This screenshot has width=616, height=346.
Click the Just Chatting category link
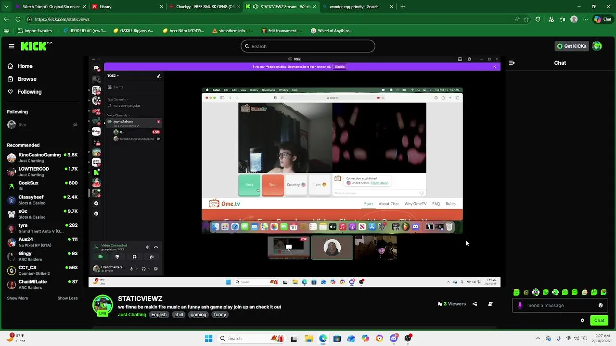coord(132,315)
